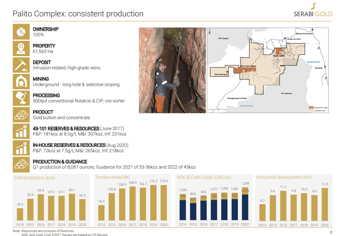Select the 500tpd conventional flotation text
The image size is (343, 236).
click(x=79, y=101)
